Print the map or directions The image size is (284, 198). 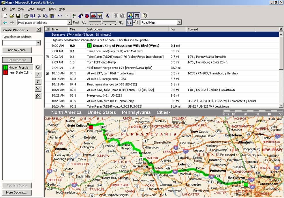click(26, 16)
